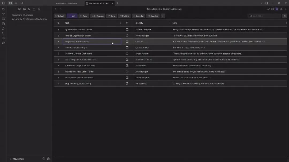
Task: Open the help icon at bottom left
Action: click(44, 159)
